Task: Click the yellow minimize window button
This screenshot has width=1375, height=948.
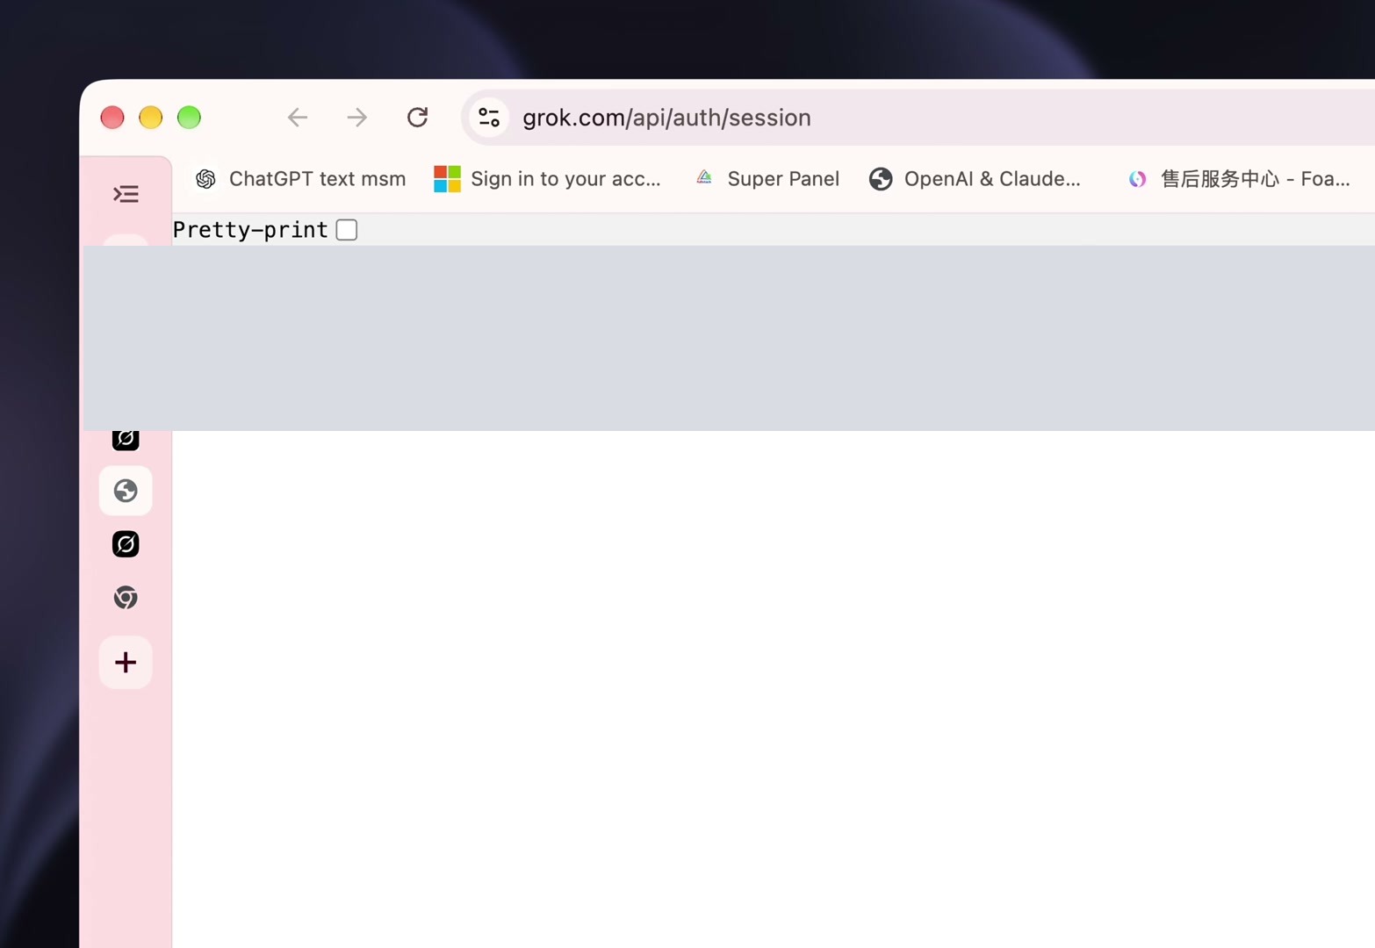Action: click(151, 118)
